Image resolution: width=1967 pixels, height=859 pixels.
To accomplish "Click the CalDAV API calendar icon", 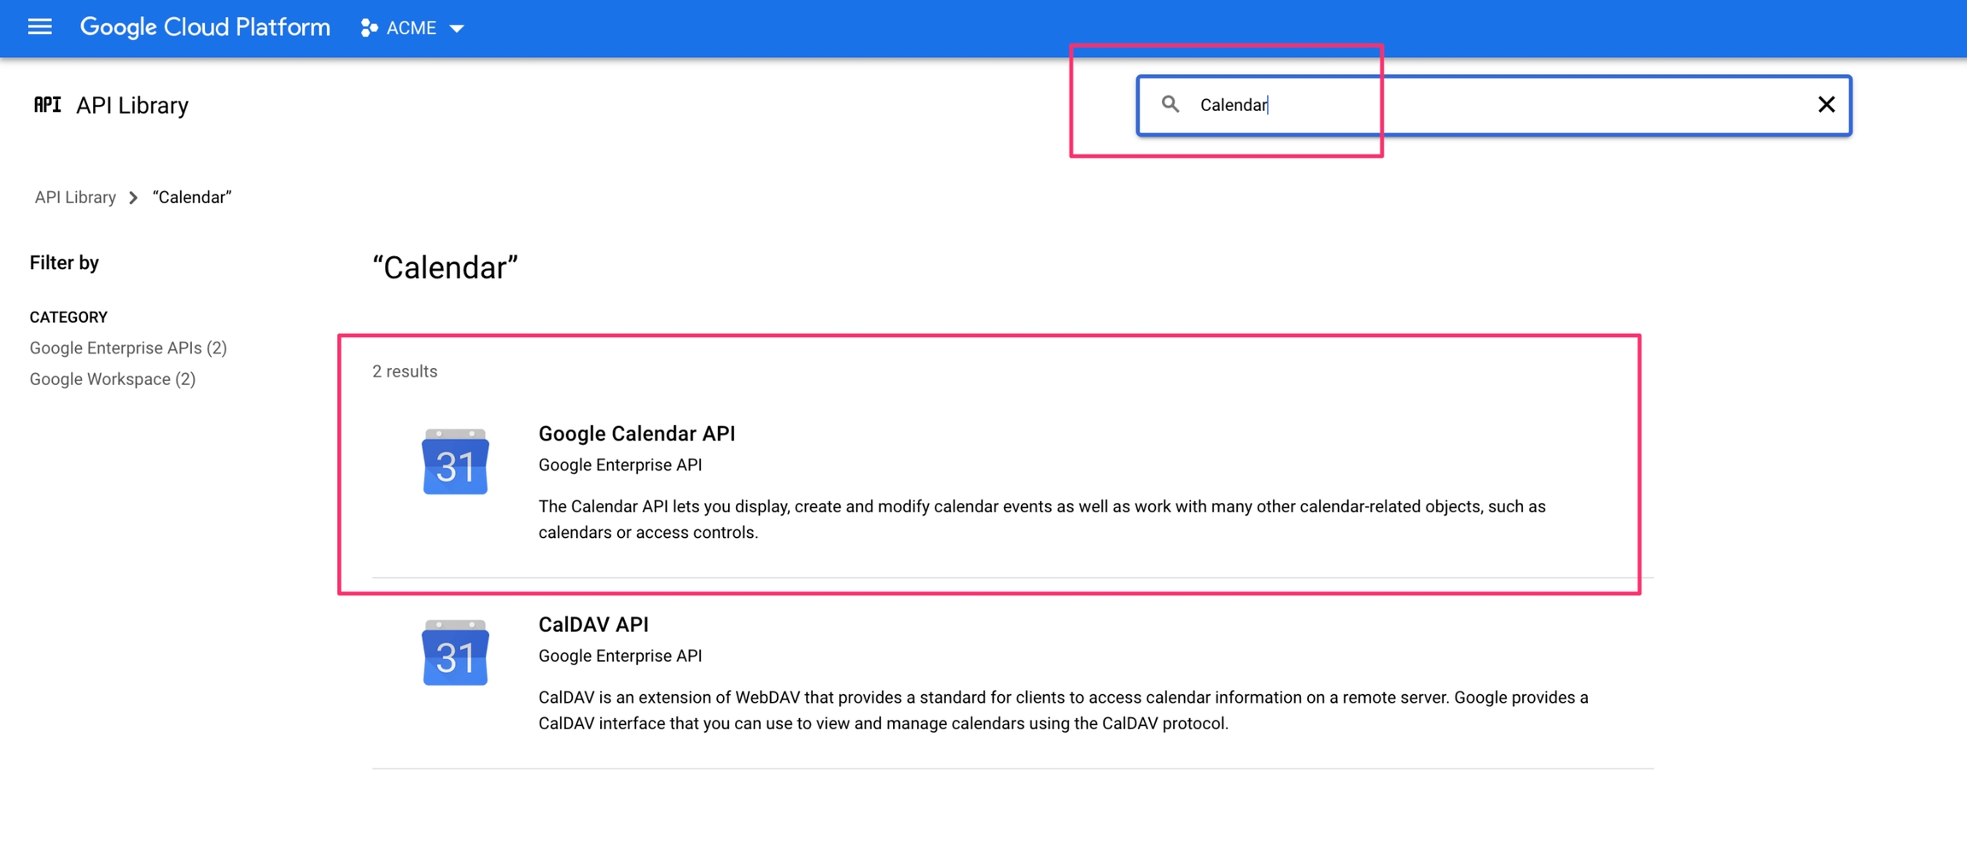I will (455, 653).
